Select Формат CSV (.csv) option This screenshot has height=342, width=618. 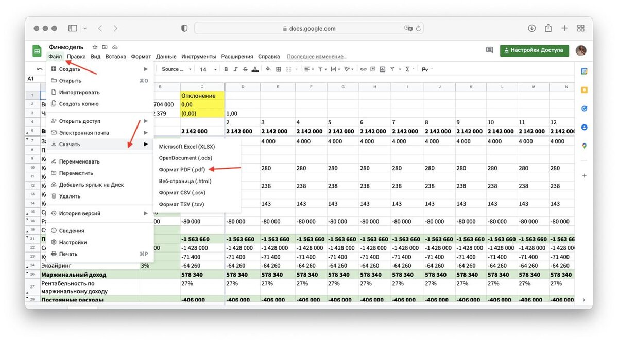[198, 192]
